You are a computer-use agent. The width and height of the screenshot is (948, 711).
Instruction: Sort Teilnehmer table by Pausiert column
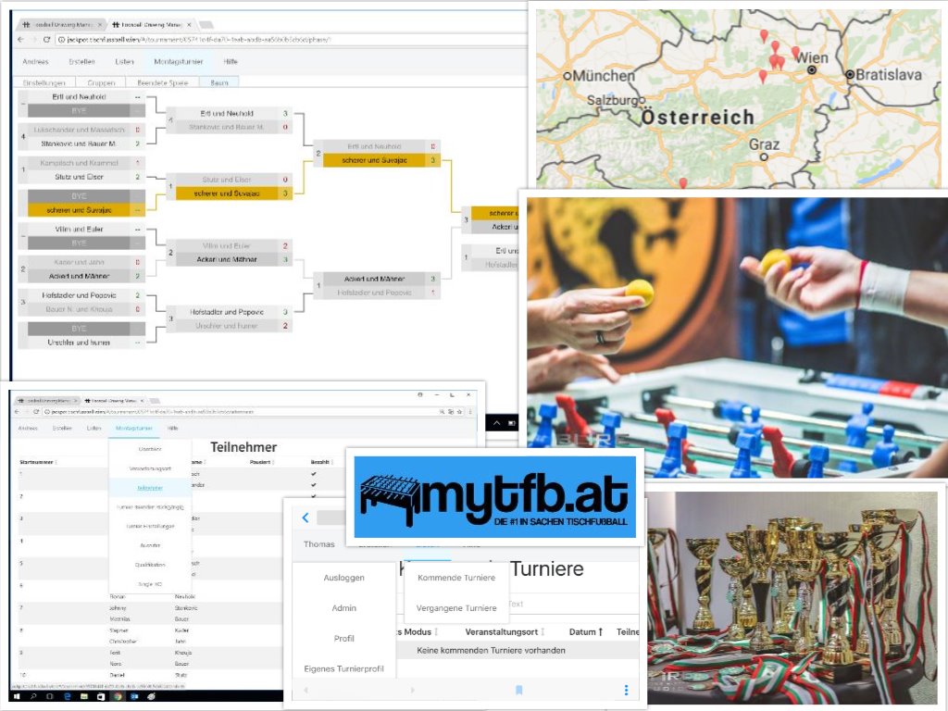point(260,462)
